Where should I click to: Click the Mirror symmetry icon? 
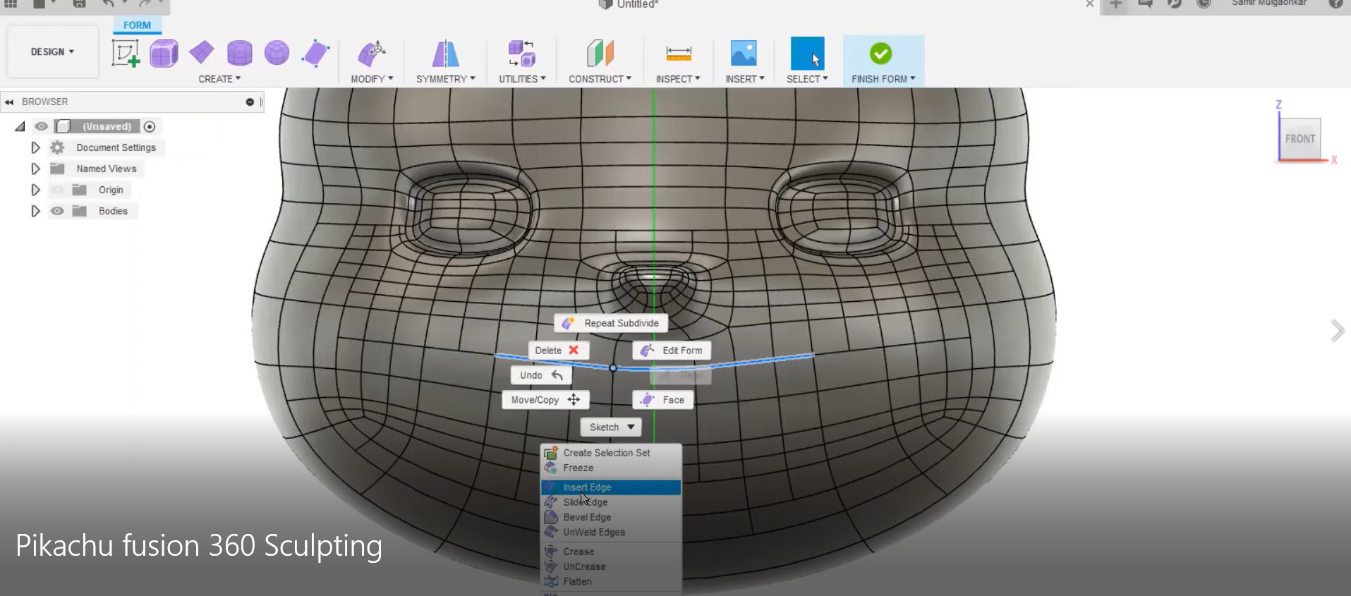click(445, 53)
